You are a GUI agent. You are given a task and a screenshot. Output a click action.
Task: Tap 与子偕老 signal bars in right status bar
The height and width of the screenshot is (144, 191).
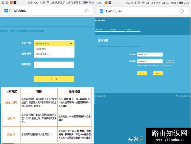[164, 3]
